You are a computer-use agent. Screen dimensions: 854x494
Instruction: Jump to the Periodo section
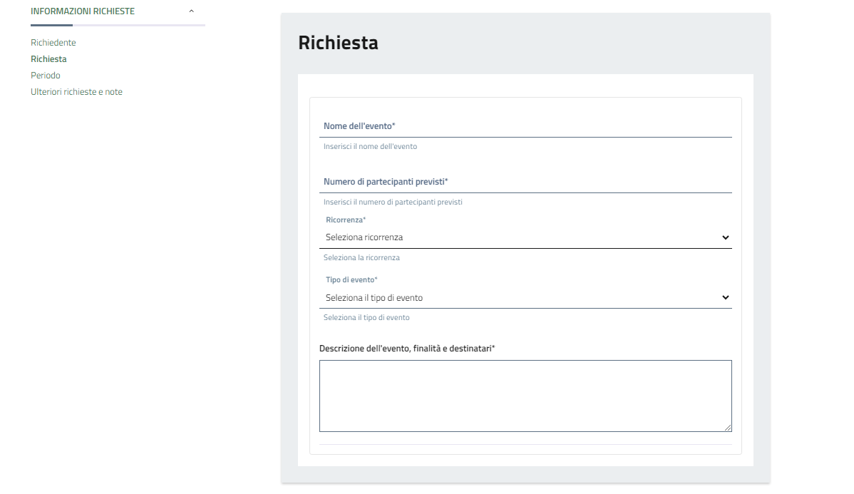click(46, 76)
